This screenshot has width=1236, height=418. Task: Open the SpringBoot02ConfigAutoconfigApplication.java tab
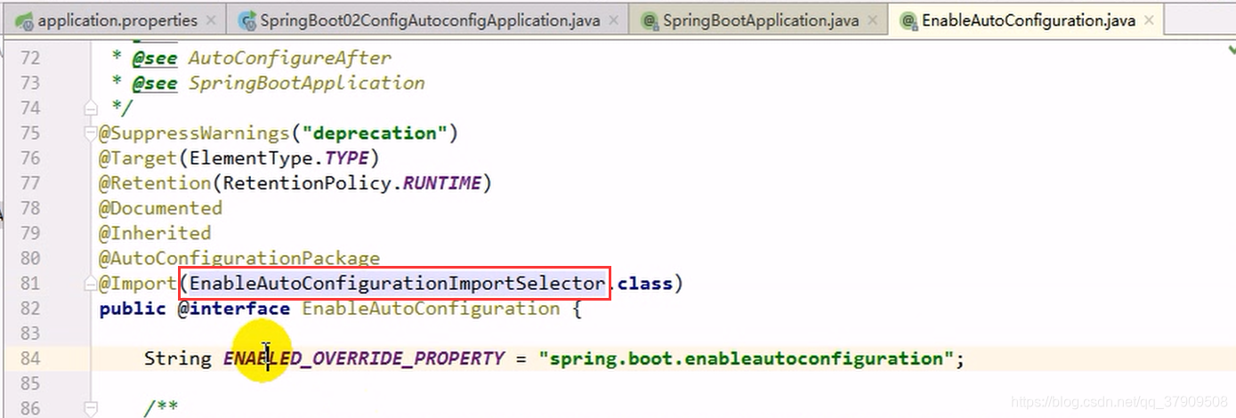pos(430,19)
